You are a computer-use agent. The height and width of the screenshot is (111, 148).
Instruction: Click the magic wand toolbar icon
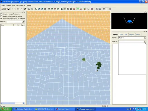(88, 9)
